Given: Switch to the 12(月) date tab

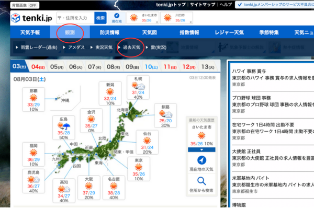Looking at the screenshot, I should [189, 66].
